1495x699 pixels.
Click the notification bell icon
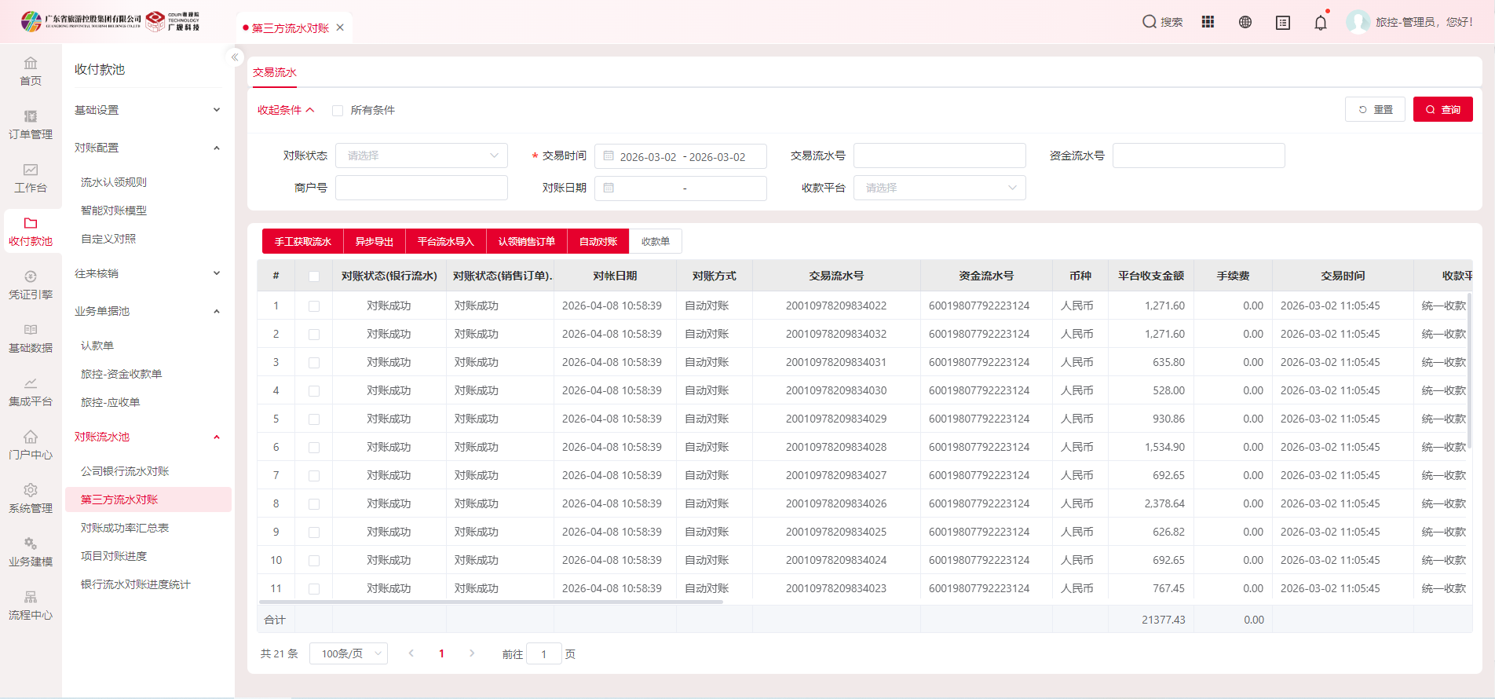coord(1321,23)
